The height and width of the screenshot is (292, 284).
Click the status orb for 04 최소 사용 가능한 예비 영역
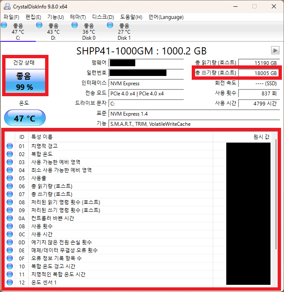point(10,170)
